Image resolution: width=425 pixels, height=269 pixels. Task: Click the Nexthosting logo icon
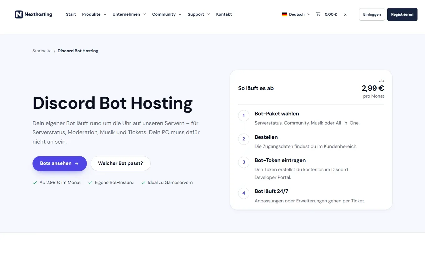[x=19, y=14]
